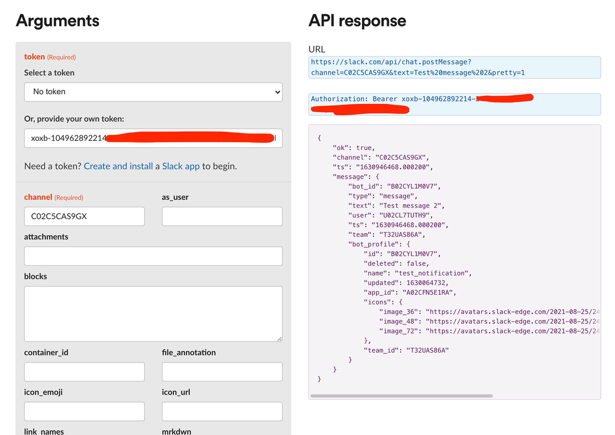Click the image_36 avatar URL line
The image size is (615, 435).
(x=489, y=311)
